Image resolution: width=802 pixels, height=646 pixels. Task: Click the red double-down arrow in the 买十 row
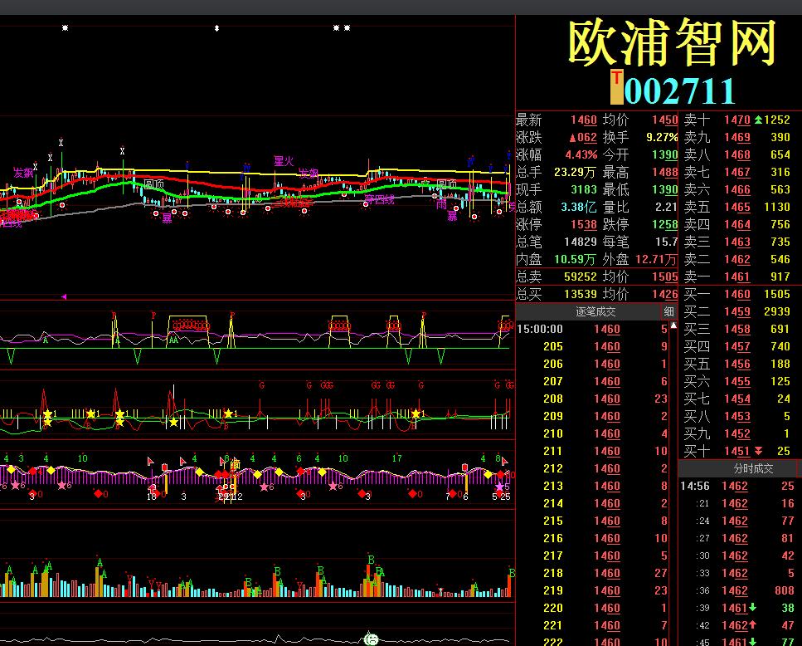pyautogui.click(x=759, y=451)
